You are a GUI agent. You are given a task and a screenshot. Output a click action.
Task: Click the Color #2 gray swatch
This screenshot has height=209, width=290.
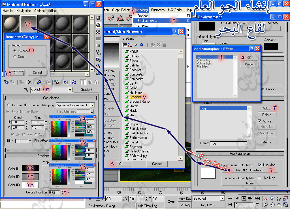(30, 176)
